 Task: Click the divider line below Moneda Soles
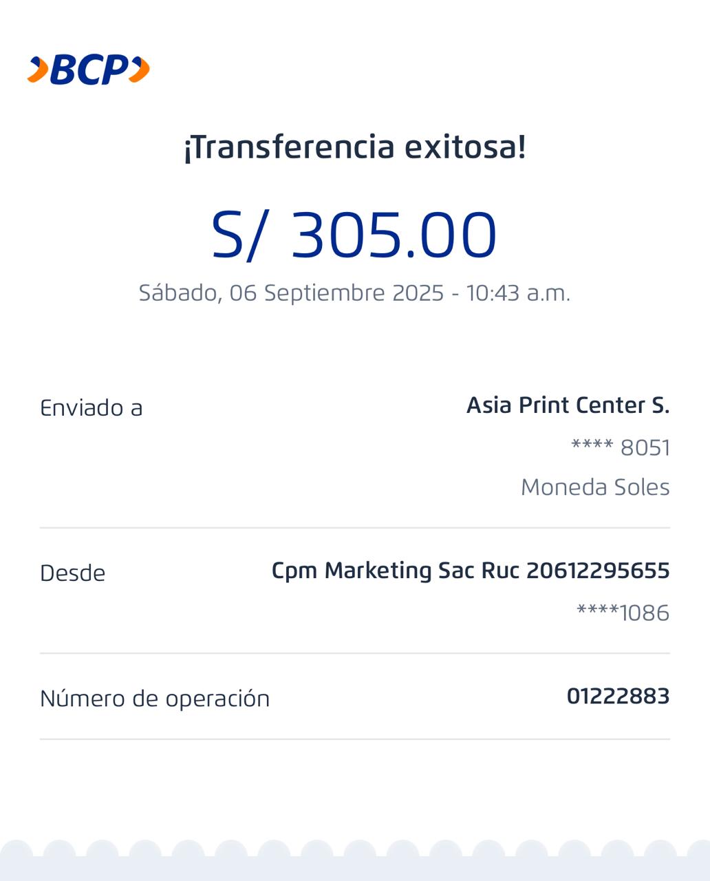355,528
